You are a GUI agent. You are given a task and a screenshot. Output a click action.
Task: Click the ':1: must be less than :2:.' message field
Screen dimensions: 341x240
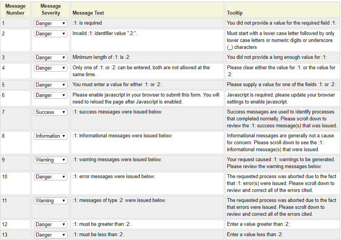[x=147, y=235]
